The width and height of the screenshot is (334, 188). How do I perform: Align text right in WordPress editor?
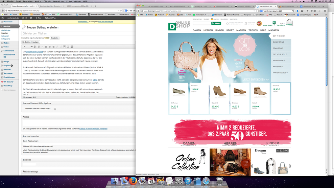(x=53, y=47)
